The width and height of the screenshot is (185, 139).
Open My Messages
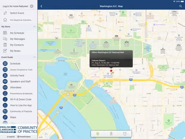(x=19, y=39)
